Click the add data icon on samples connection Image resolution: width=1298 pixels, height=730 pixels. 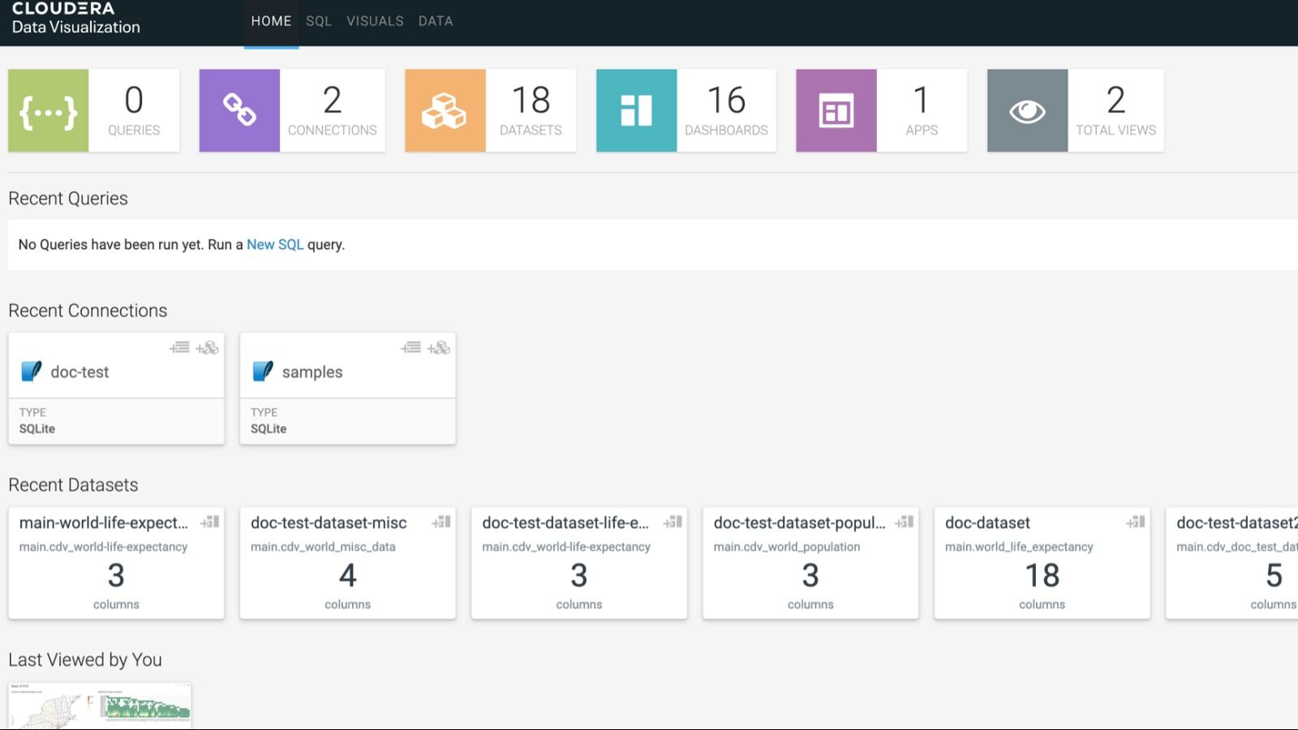coord(411,347)
